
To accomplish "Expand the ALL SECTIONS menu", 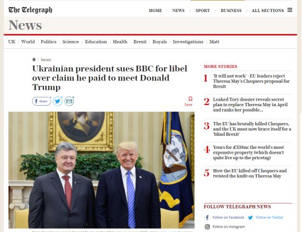I will tap(267, 10).
